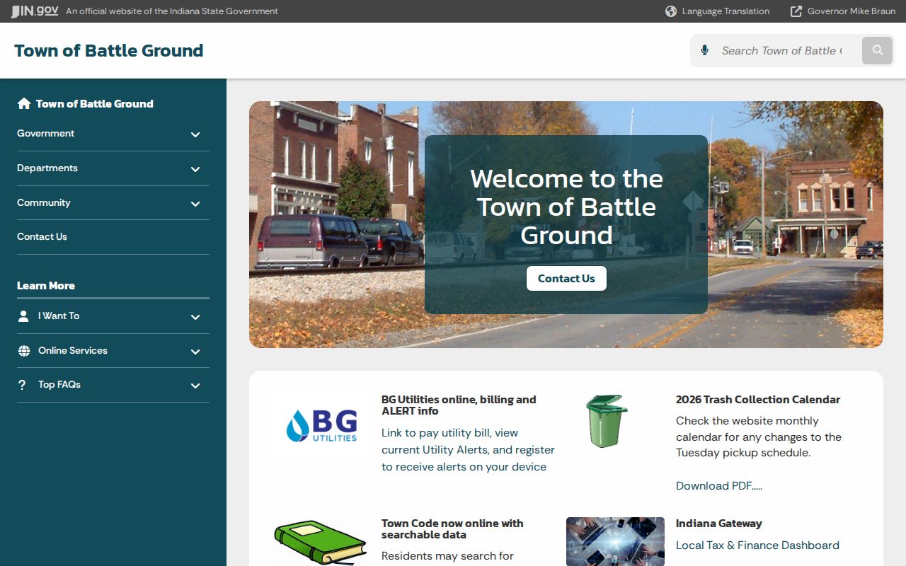
Task: Click the IN.gov logo
Action: [x=34, y=11]
